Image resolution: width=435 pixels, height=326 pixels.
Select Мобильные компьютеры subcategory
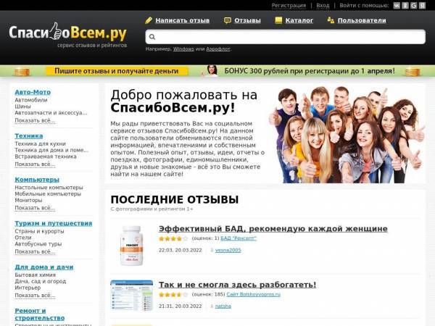click(48, 194)
